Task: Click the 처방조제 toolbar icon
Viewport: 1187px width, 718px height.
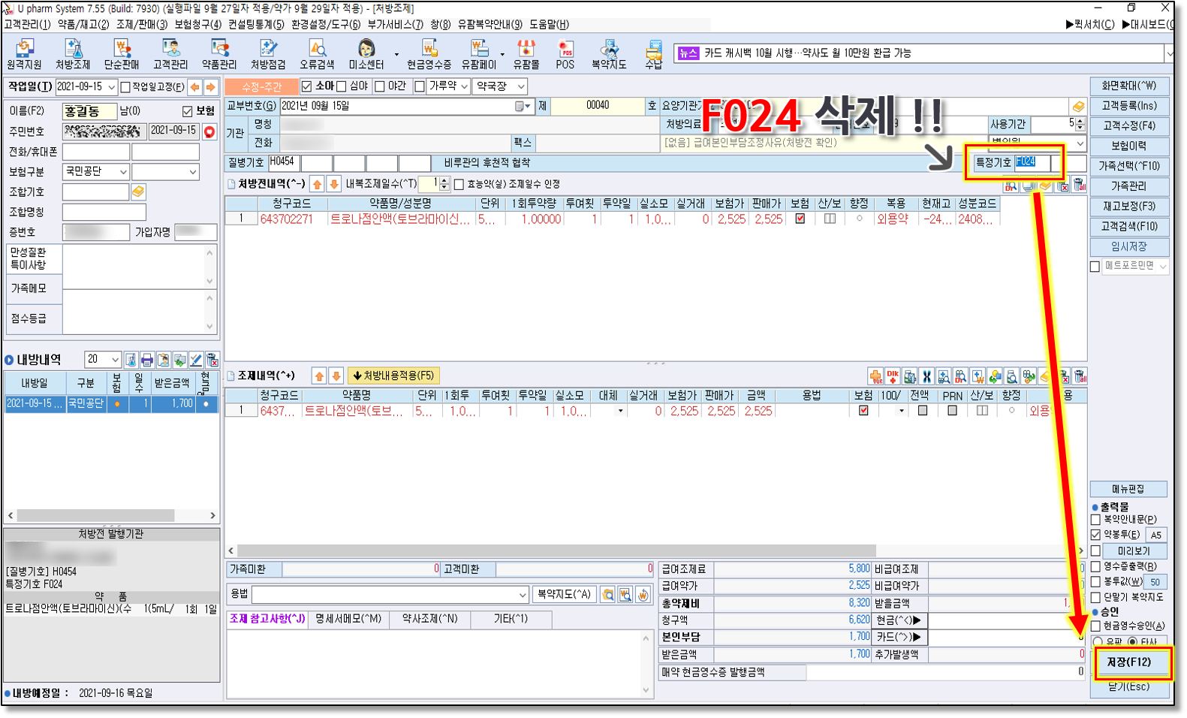Action: [72, 54]
